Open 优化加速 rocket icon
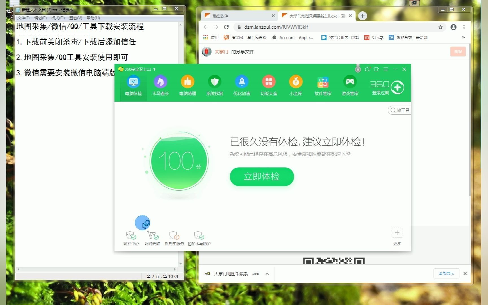488x305 pixels. [x=242, y=86]
